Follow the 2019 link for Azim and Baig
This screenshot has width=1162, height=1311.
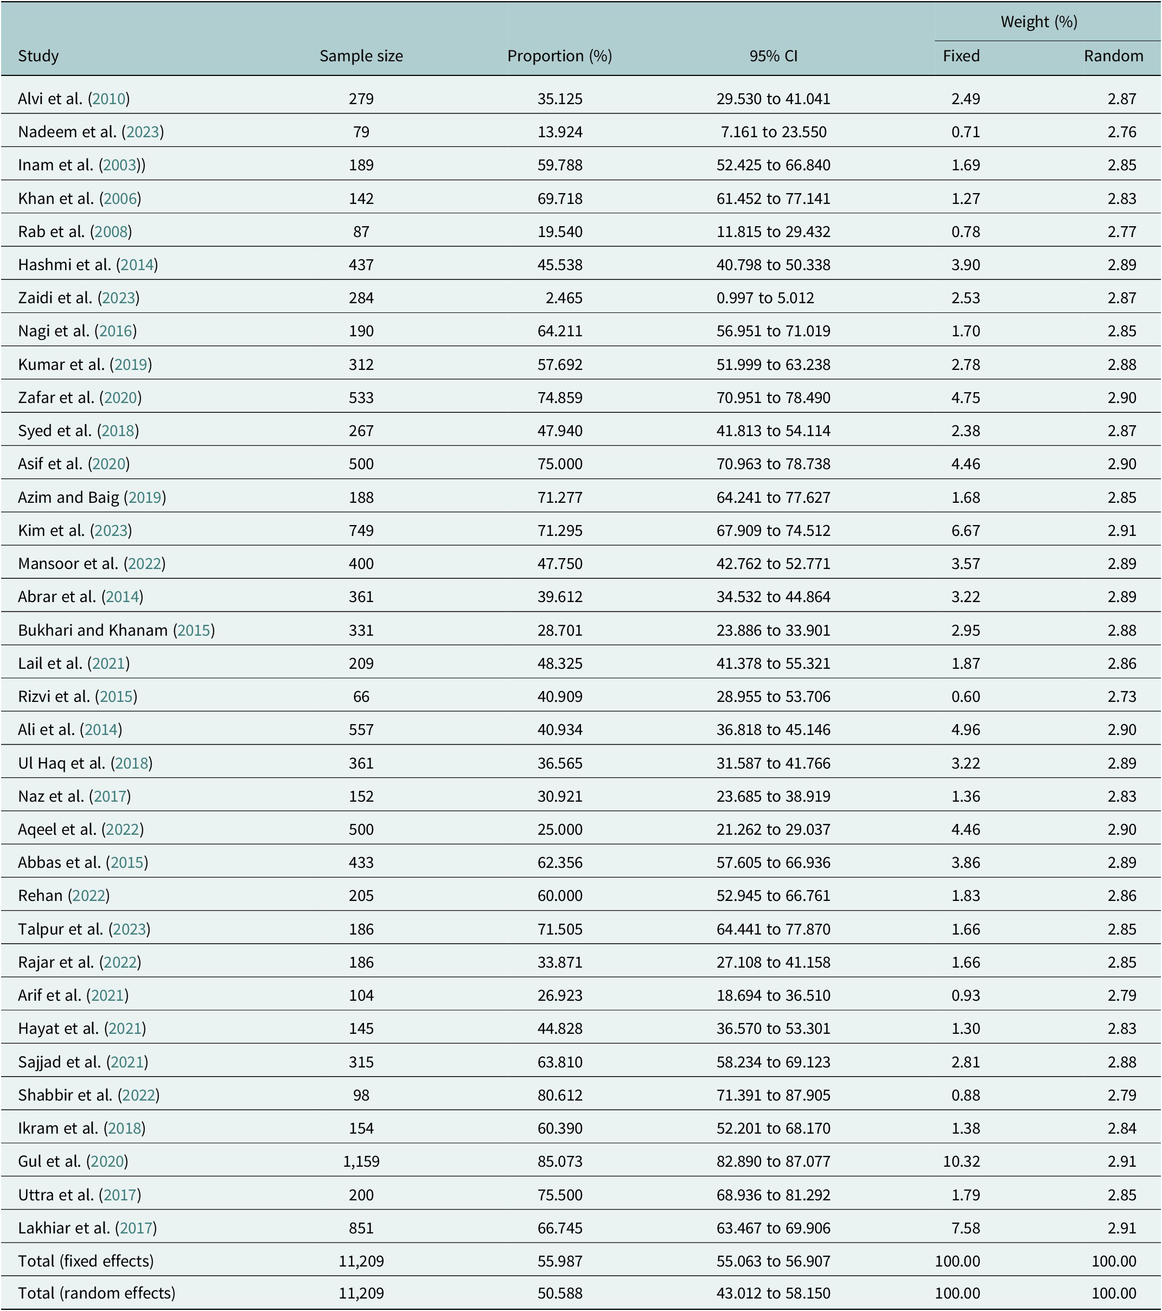tap(144, 498)
